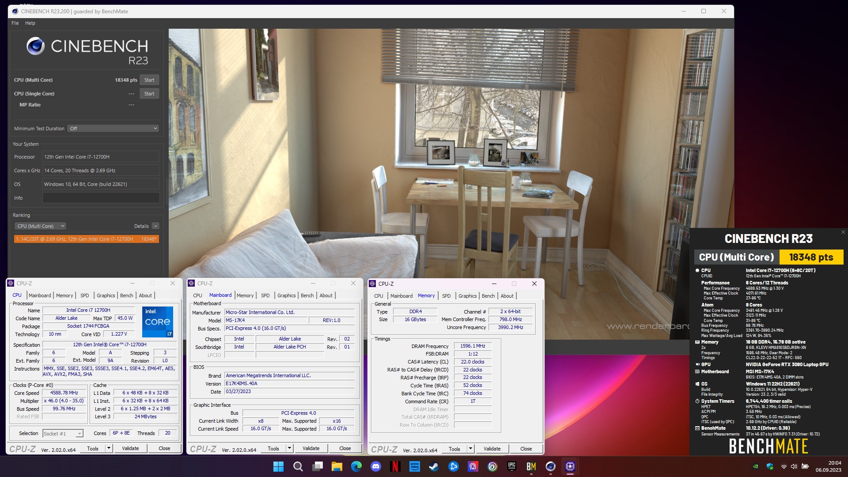
Task: Click BenchMate 18348 pts score badge
Action: (x=811, y=257)
